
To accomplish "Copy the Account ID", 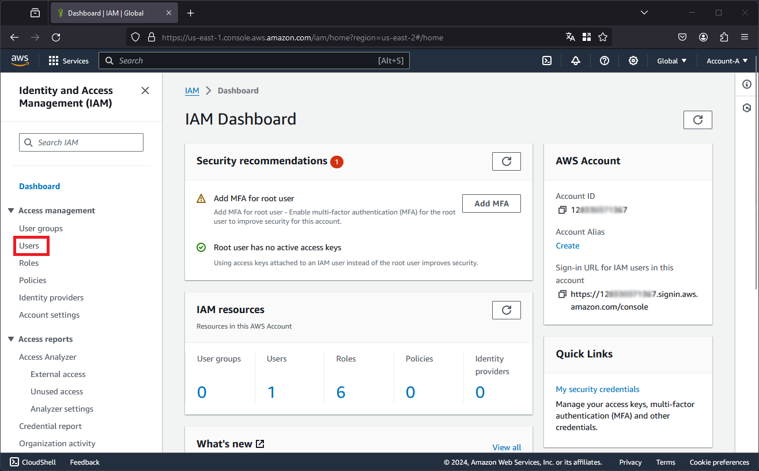I will coord(562,210).
